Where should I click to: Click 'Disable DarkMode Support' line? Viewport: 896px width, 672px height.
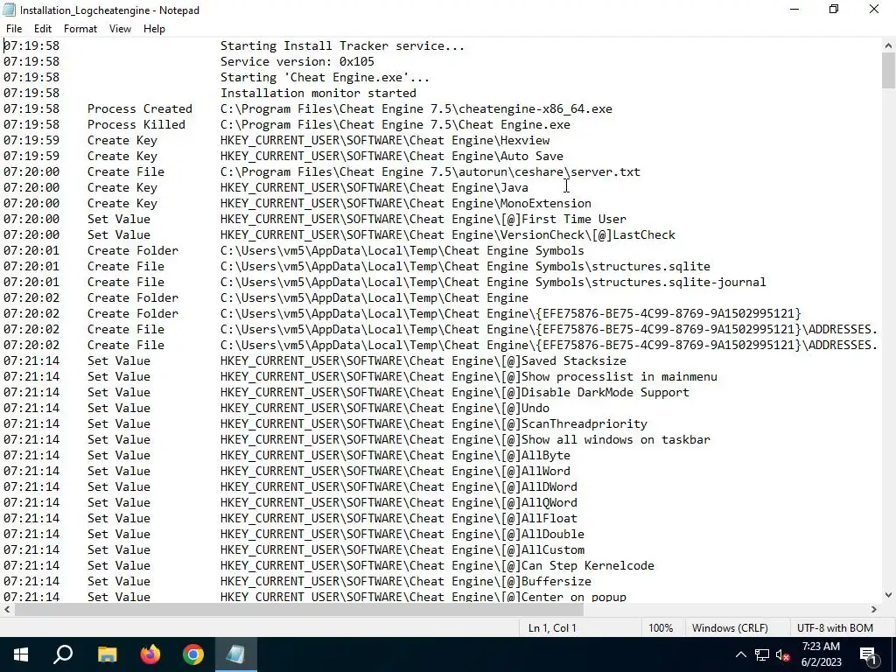click(455, 393)
